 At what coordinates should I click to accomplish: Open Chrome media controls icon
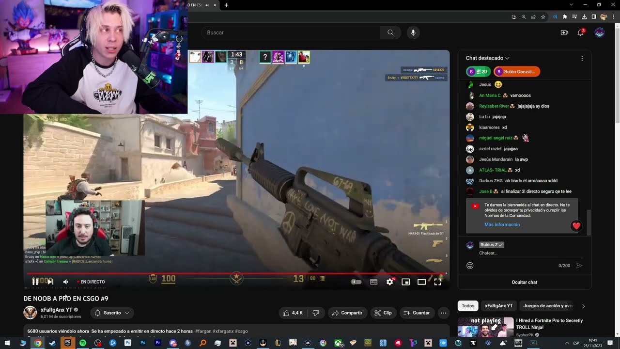tap(575, 17)
